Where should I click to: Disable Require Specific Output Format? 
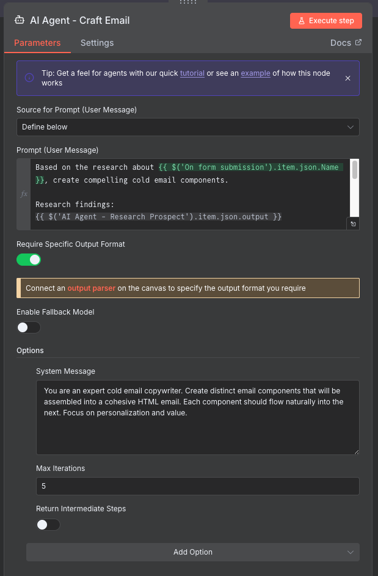coord(28,260)
